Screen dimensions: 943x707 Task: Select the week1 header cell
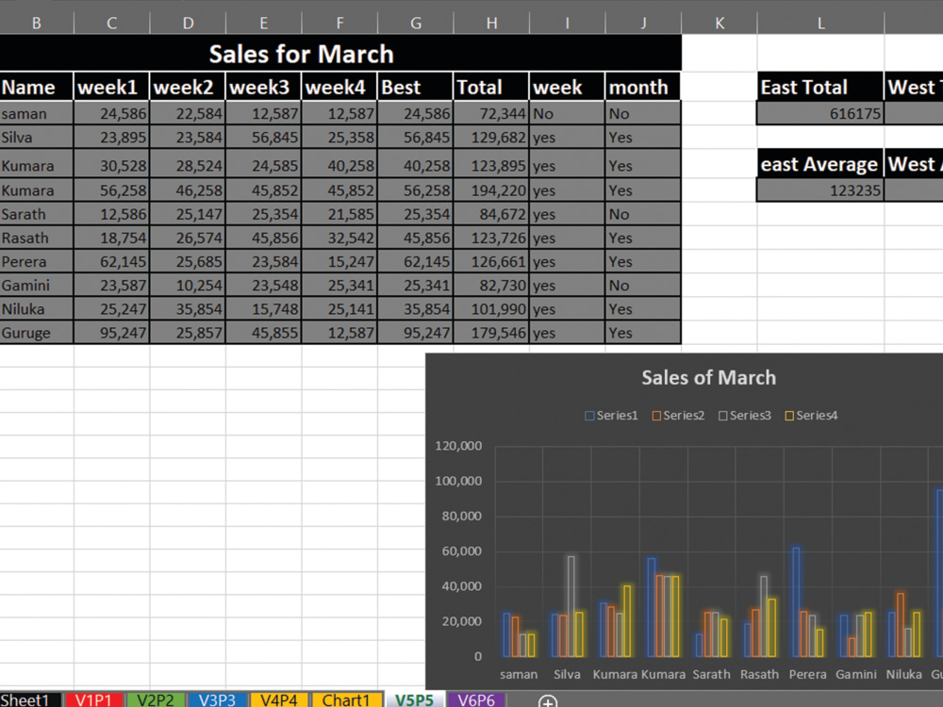pyautogui.click(x=112, y=87)
